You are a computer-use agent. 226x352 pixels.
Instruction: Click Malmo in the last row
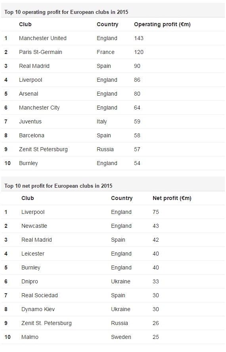(x=30, y=337)
